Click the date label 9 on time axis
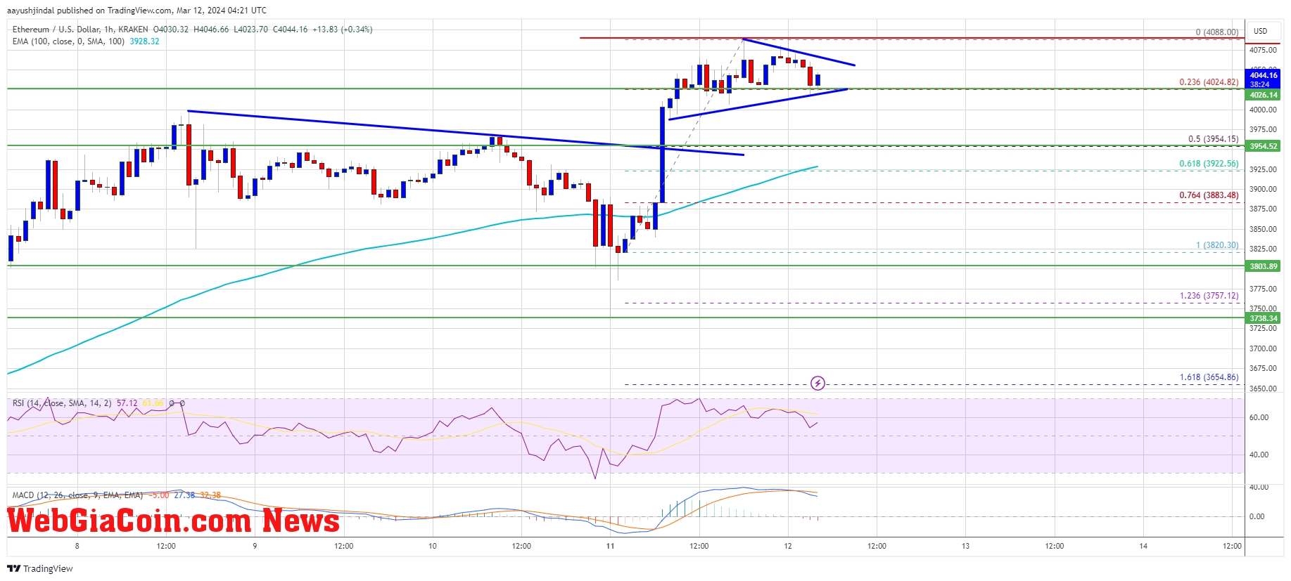The height and width of the screenshot is (581, 1291). pos(255,546)
